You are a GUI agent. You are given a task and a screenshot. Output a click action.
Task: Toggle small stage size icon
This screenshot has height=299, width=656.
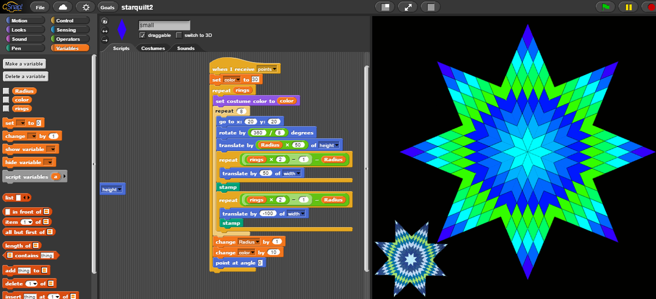(x=385, y=7)
